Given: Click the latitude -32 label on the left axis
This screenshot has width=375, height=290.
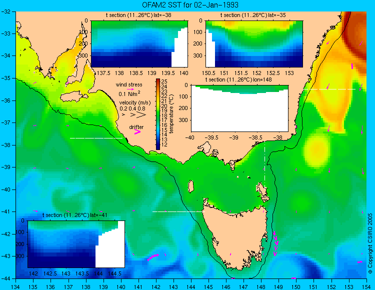Looking at the screenshot, I should (5, 11).
